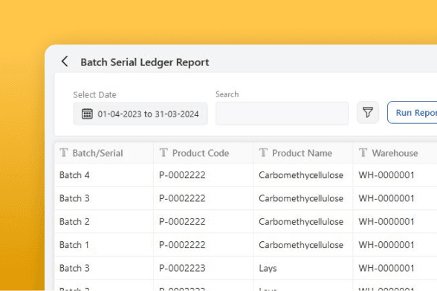The width and height of the screenshot is (437, 291).
Task: Click Batch Serial Ledger Report title
Action: pyautogui.click(x=145, y=62)
